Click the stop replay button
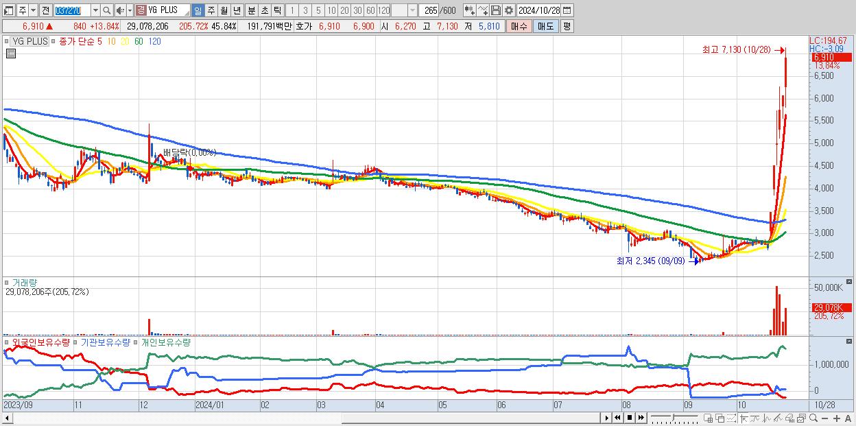Image resolution: width=856 pixels, height=426 pixels. click(630, 418)
